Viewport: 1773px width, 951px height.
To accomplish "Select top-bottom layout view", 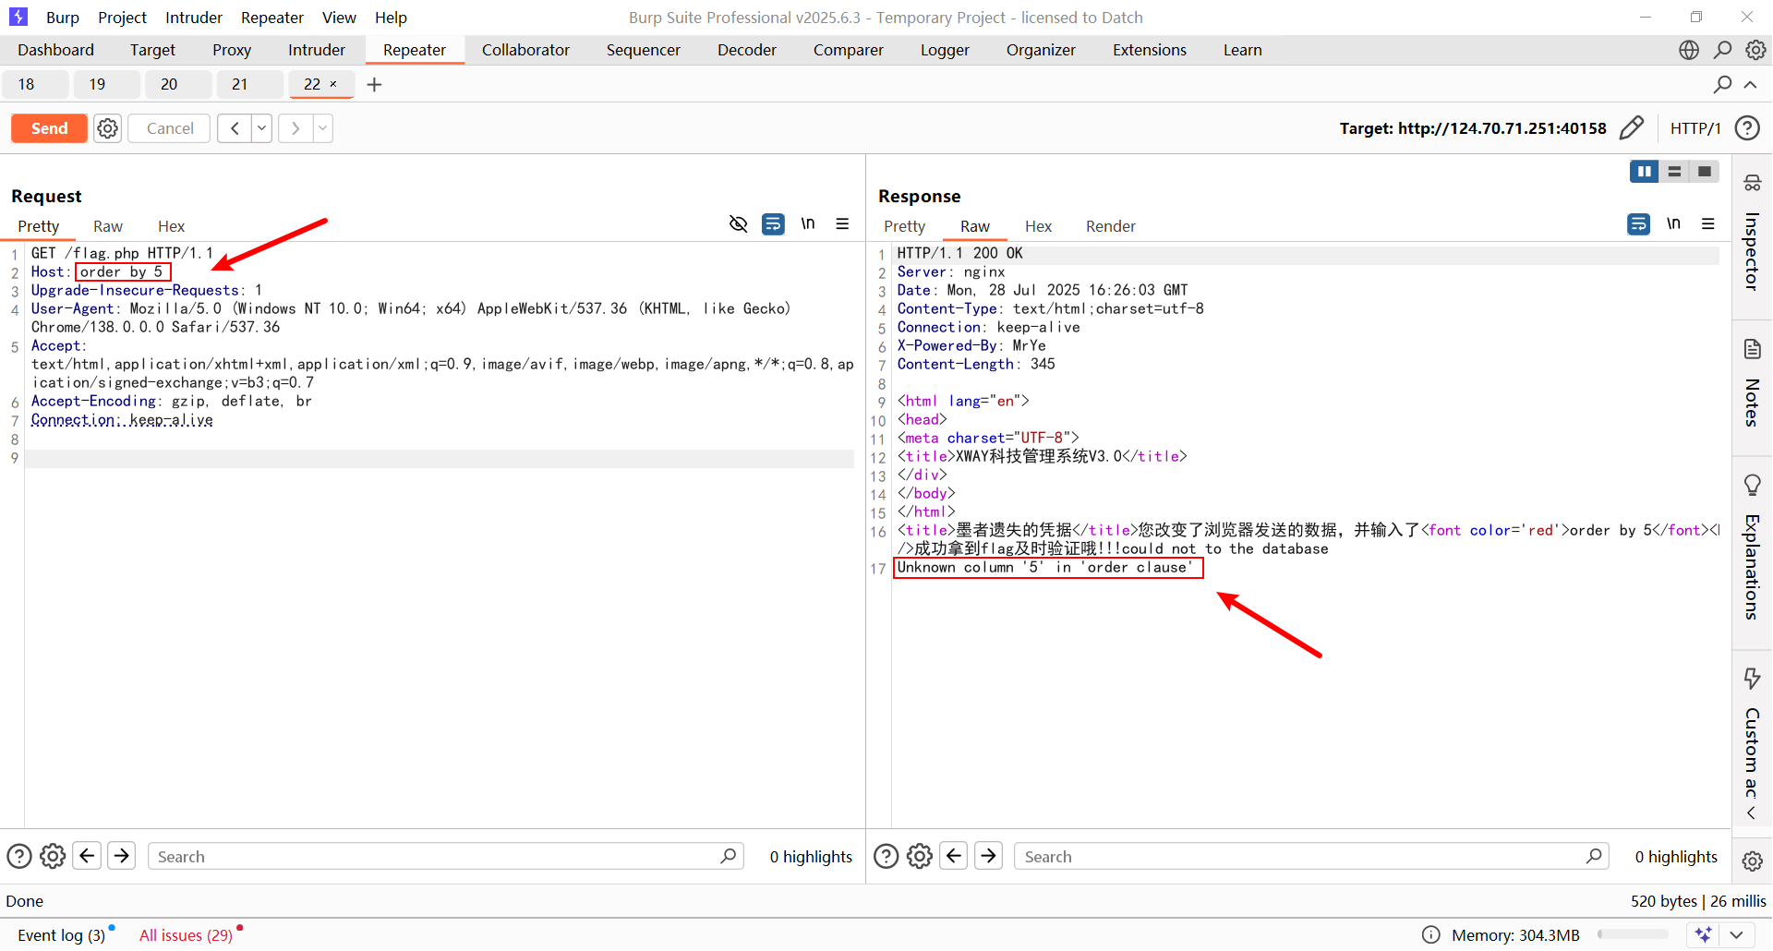I will tap(1674, 171).
